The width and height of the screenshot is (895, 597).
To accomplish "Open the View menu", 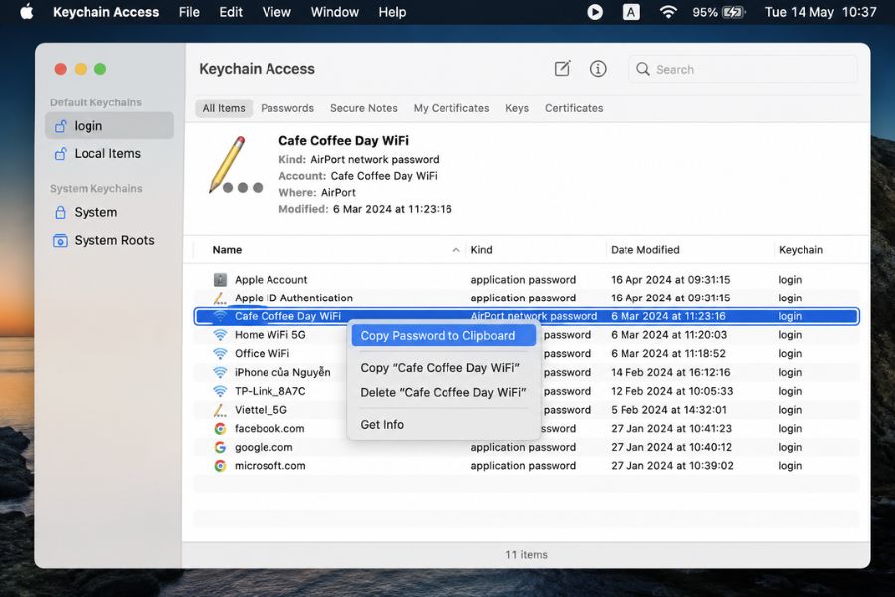I will point(276,12).
